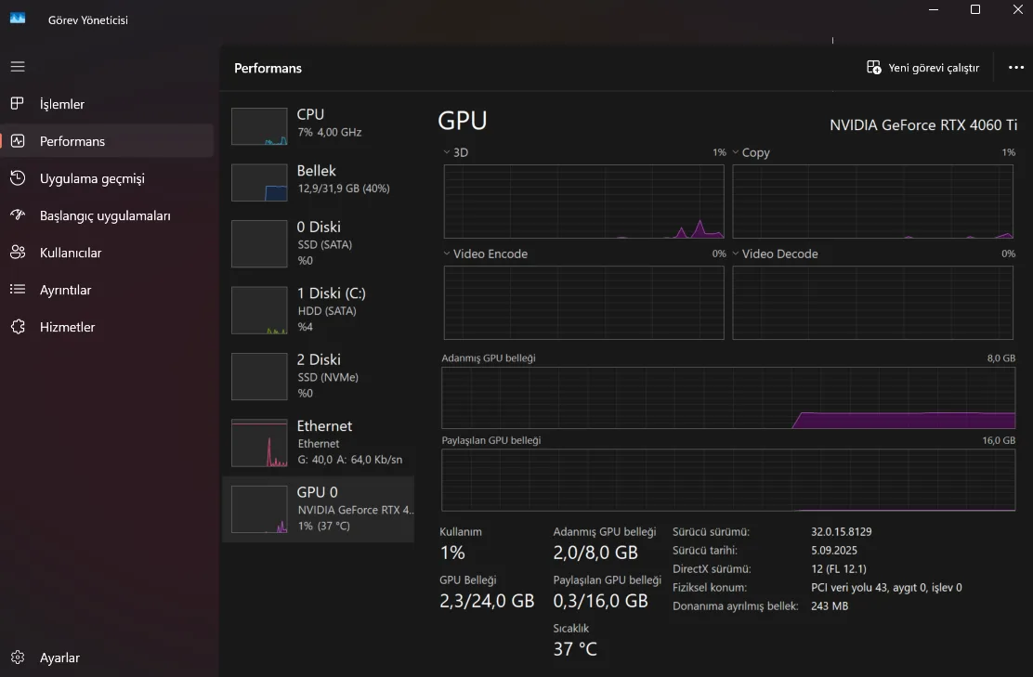This screenshot has height=677, width=1033.
Task: Click the Görev Yöneticisi app icon in the title bar
Action: pos(18,19)
